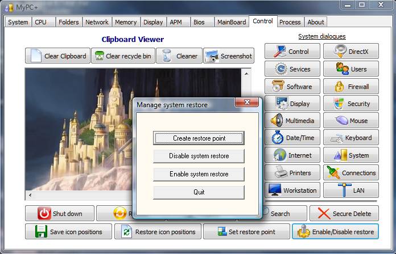Minimize the MyPC+ window
The width and height of the screenshot is (396, 254).
348,5
